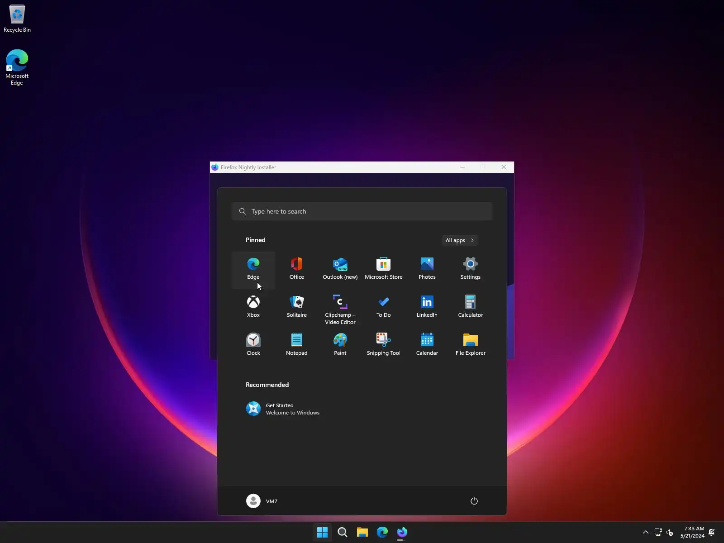Open the pinned Edge app
Image resolution: width=724 pixels, height=543 pixels.
point(253,269)
